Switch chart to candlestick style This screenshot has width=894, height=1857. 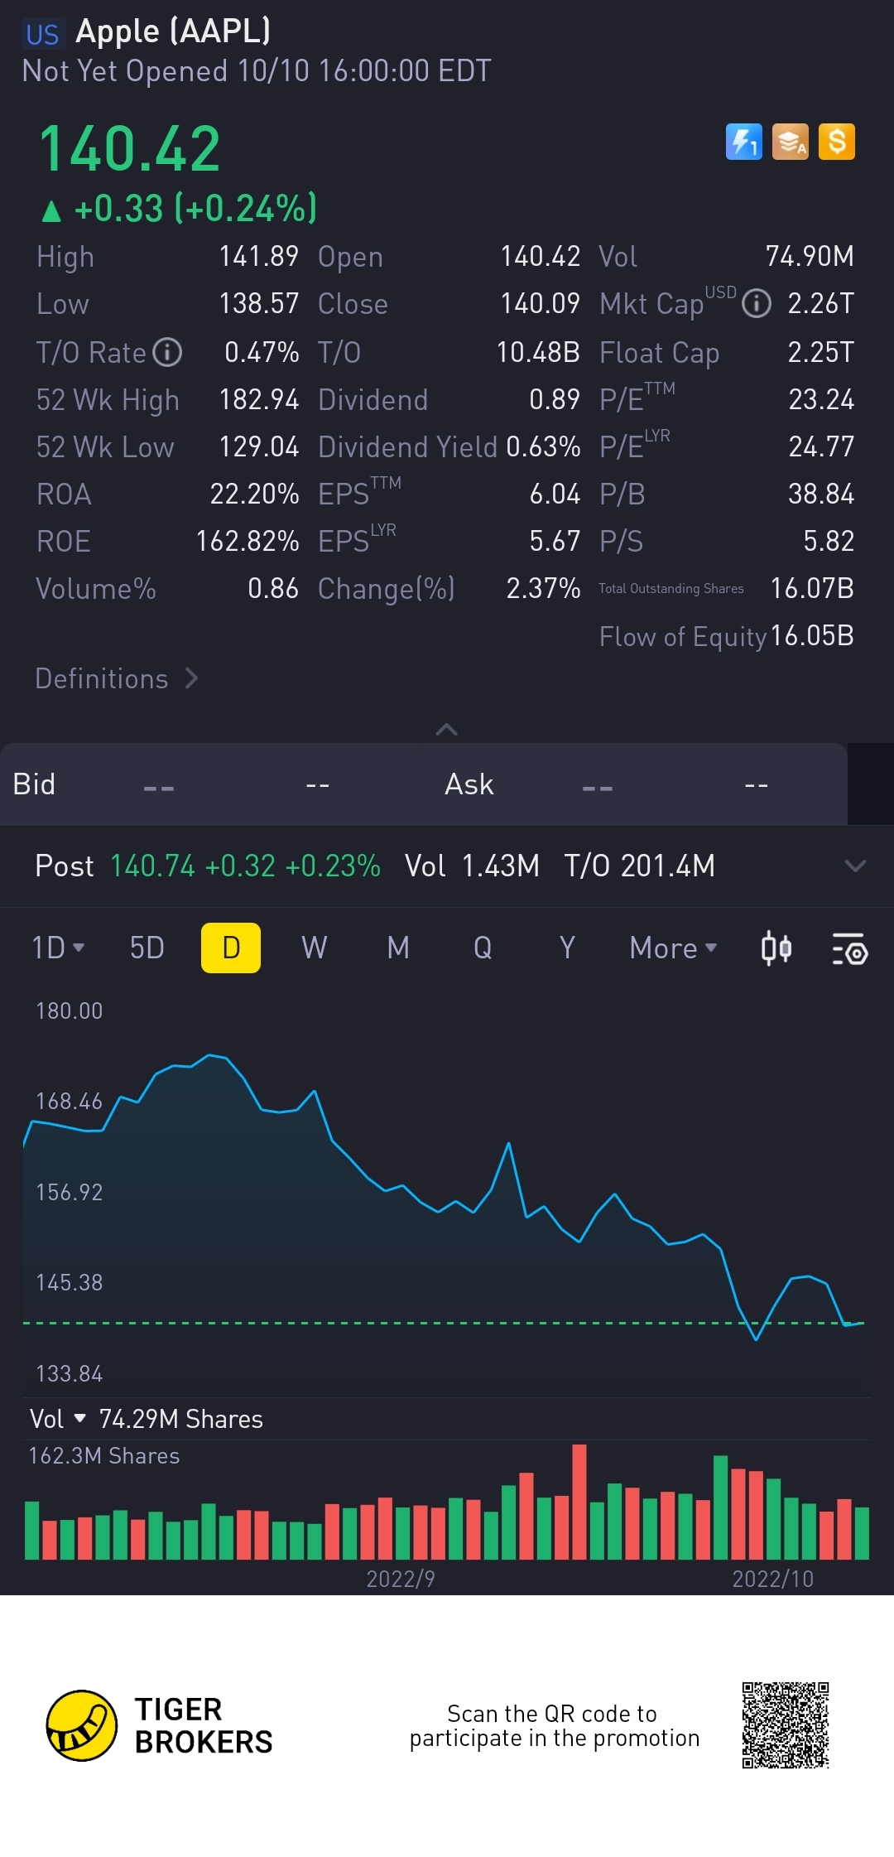click(x=776, y=948)
